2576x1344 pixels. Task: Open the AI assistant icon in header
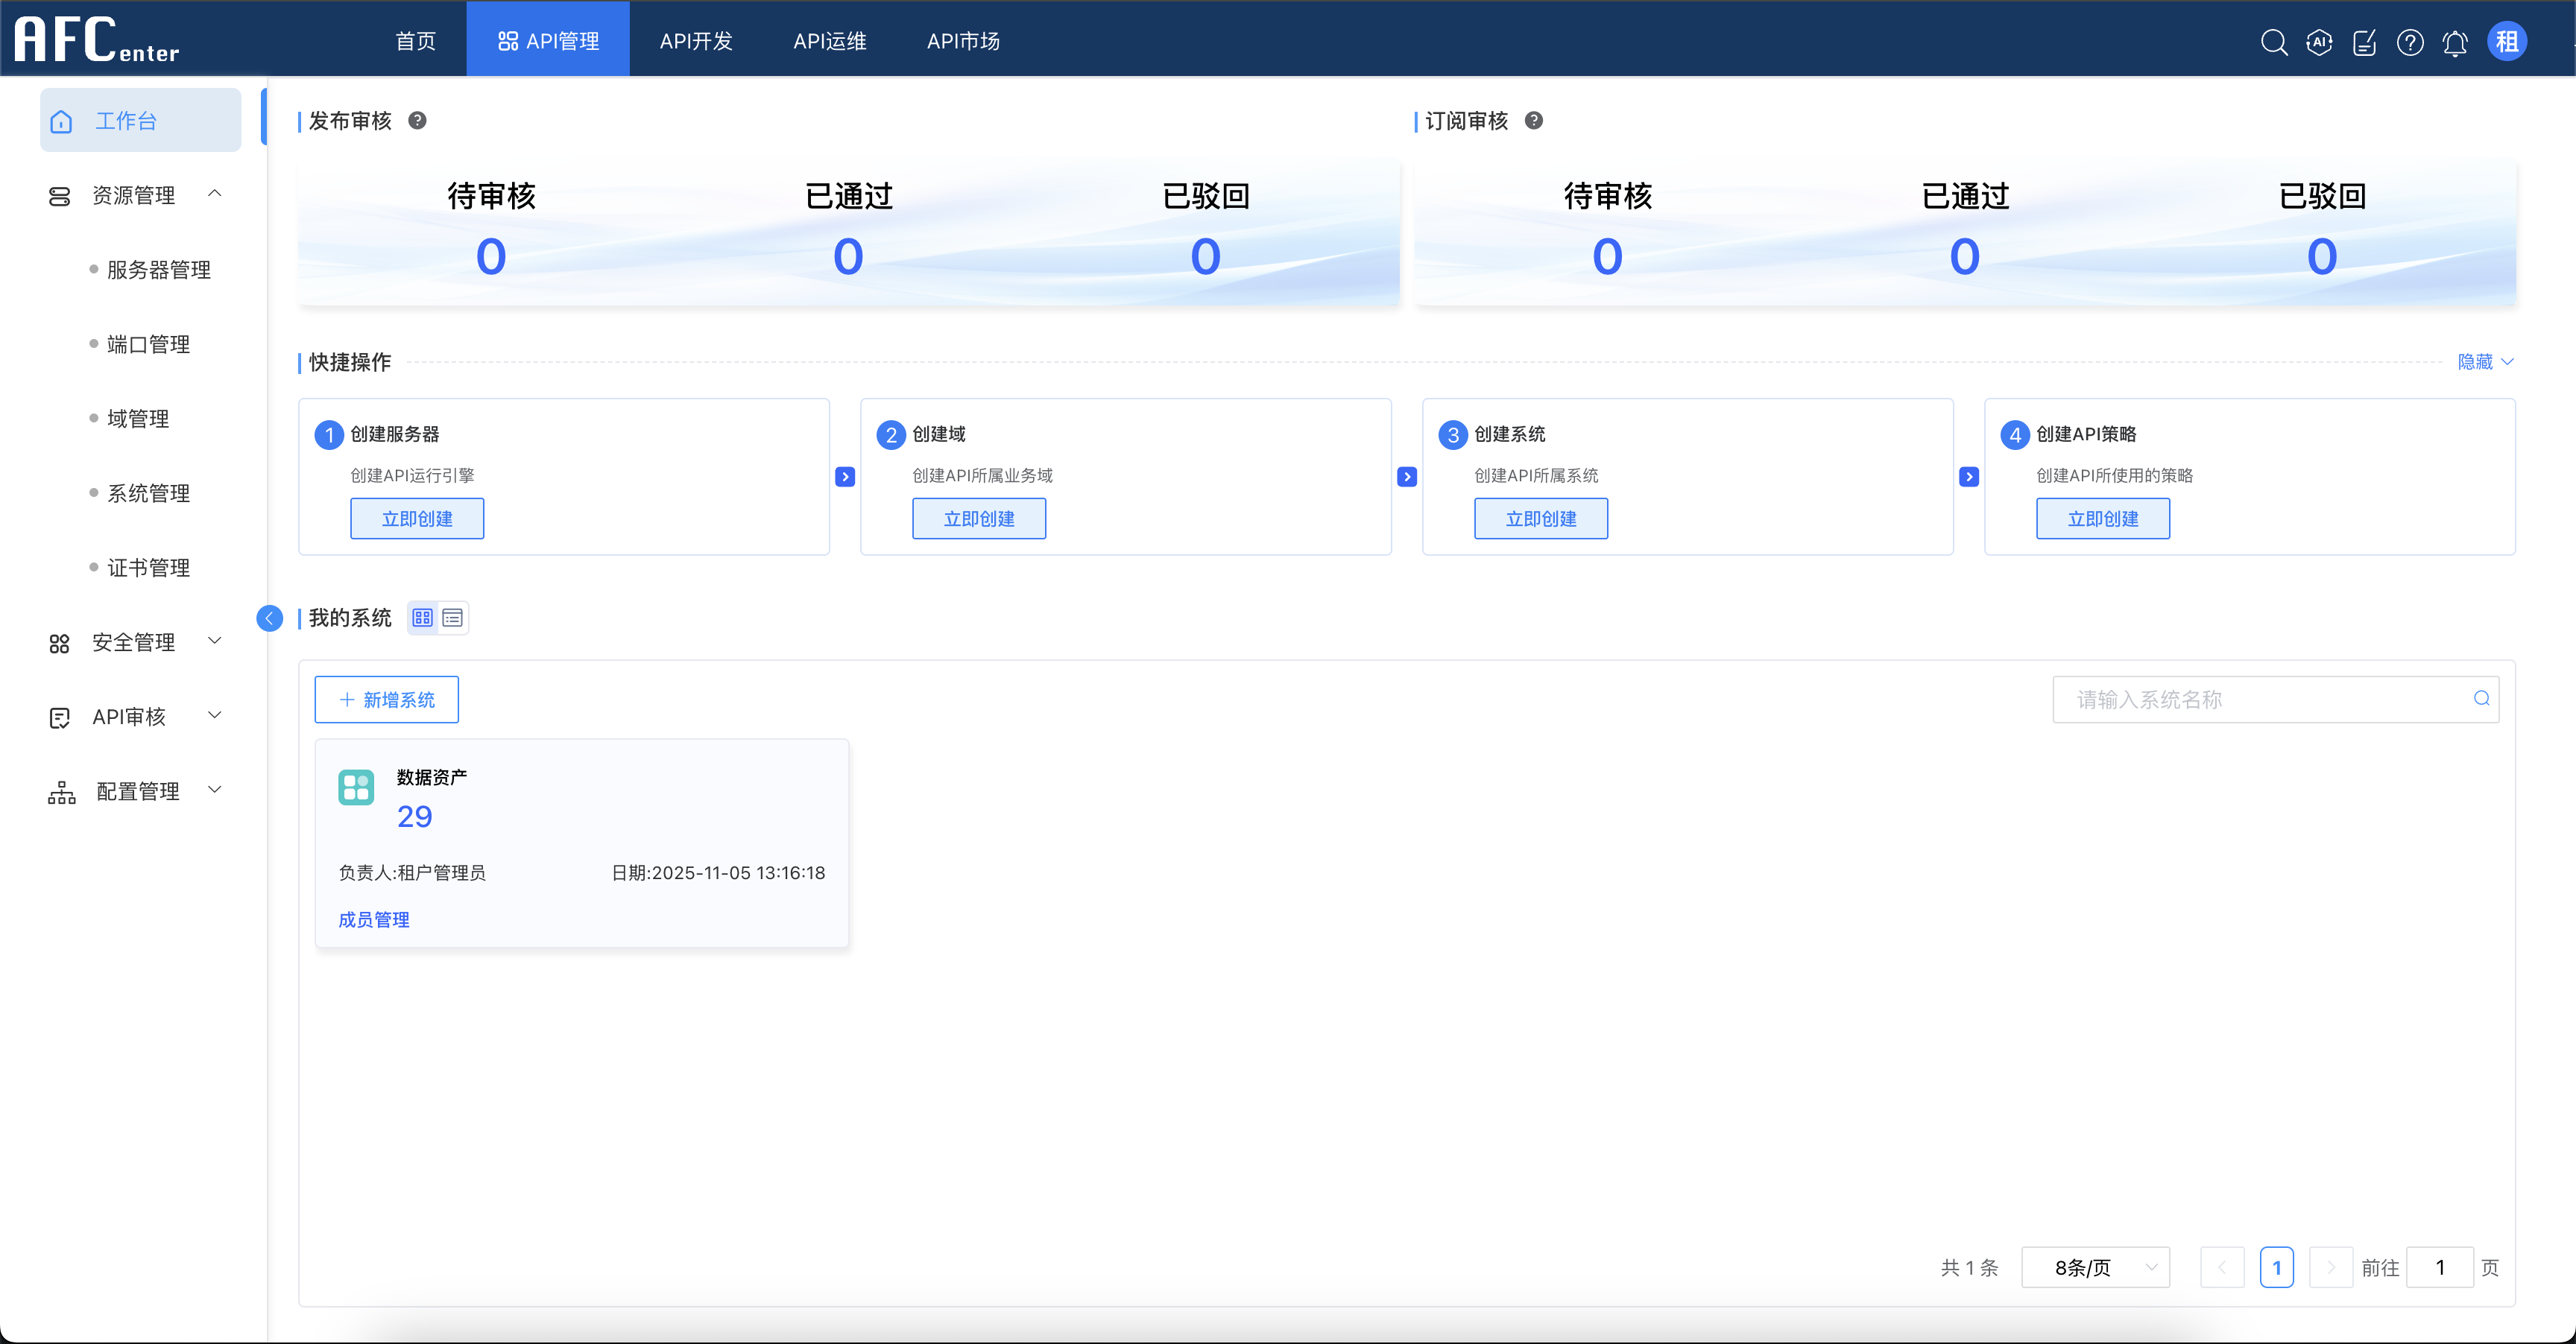[2319, 42]
